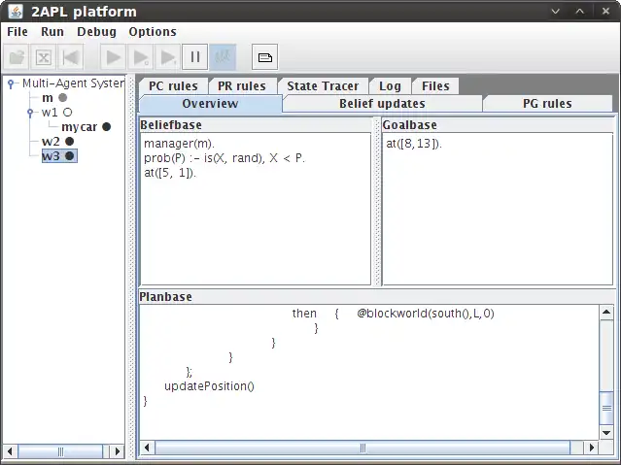Select agent w2 in the tree

coord(51,142)
